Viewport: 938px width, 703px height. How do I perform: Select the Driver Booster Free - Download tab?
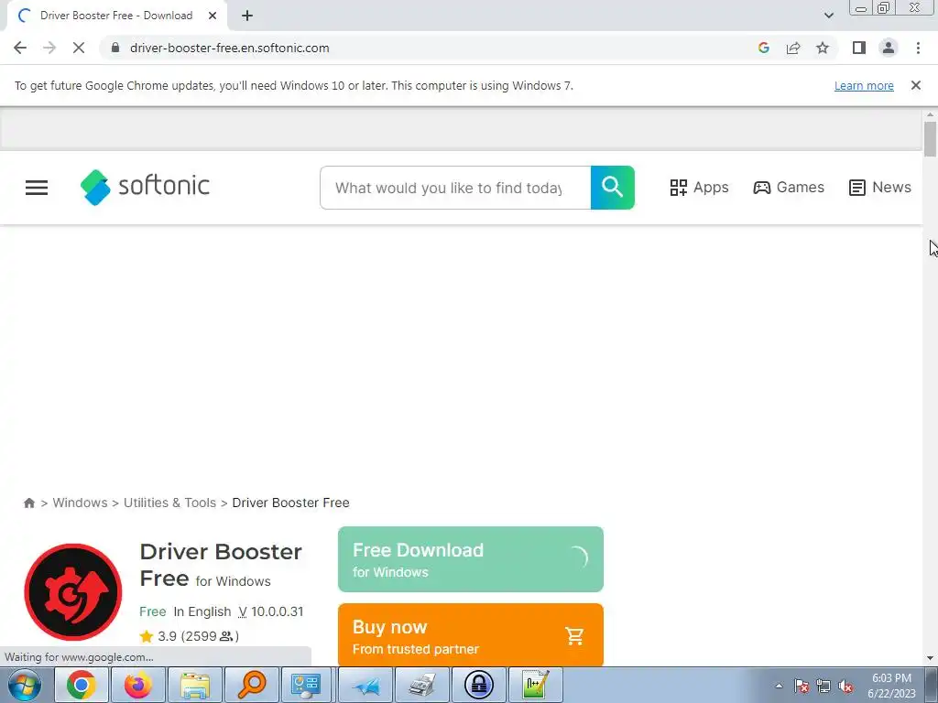(116, 16)
